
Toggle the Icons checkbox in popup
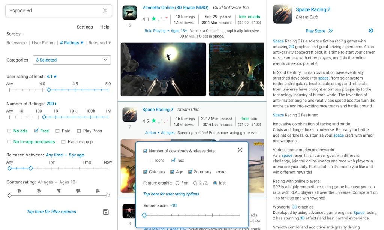click(x=151, y=161)
